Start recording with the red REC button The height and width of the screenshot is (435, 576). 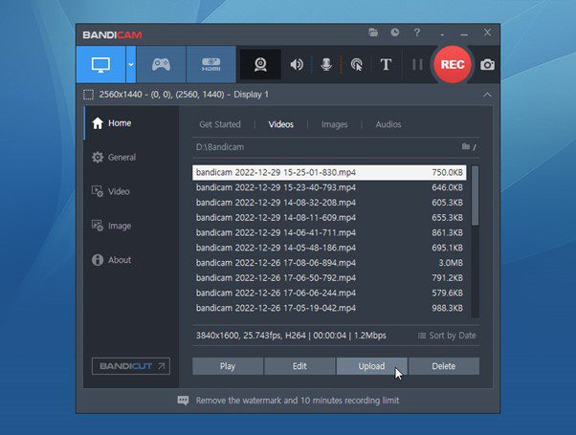point(453,65)
